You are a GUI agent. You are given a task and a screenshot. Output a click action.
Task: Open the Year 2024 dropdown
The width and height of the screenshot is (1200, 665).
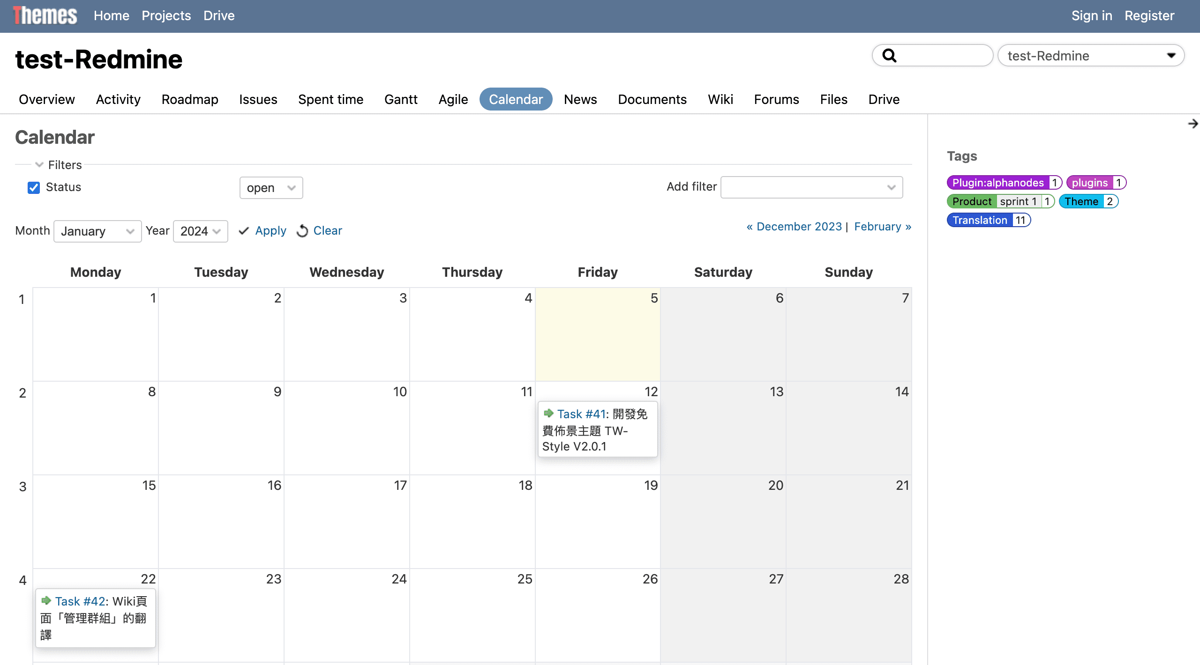[x=200, y=231]
